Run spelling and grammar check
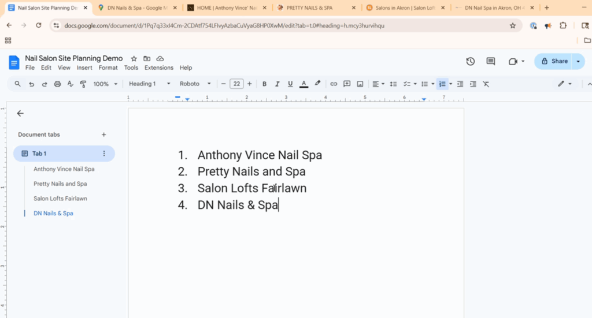This screenshot has height=318, width=592. coord(70,84)
